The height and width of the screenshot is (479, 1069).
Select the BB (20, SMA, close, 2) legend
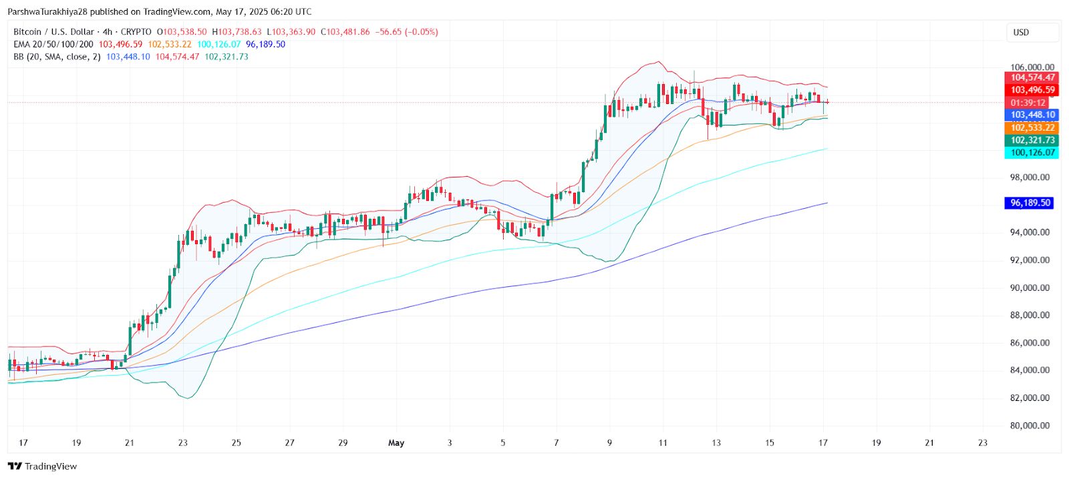(x=57, y=57)
